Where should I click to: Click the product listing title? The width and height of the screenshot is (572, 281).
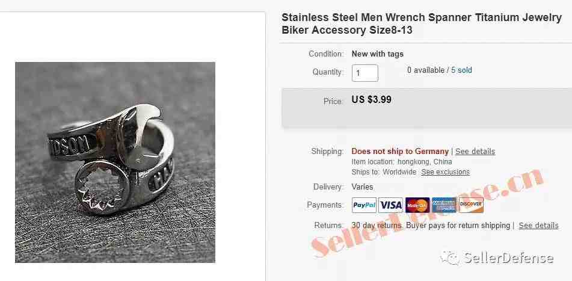tap(422, 23)
